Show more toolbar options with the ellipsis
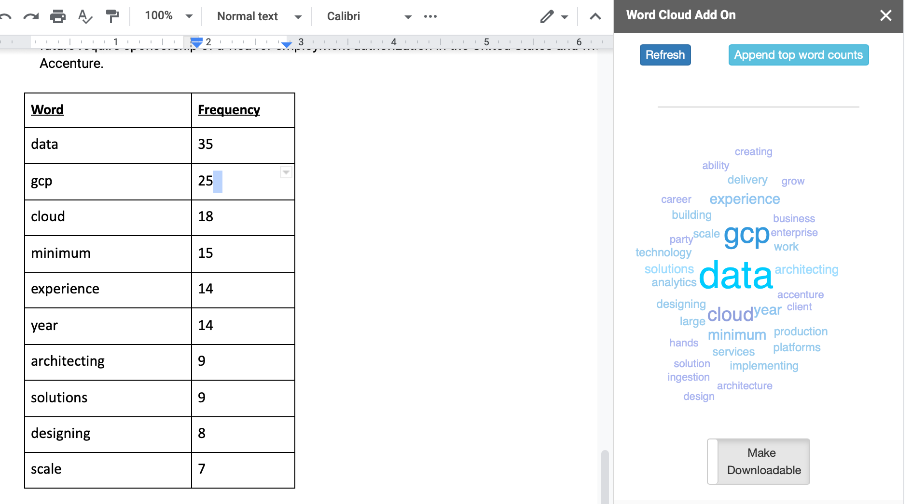Image resolution: width=912 pixels, height=504 pixels. (x=429, y=16)
